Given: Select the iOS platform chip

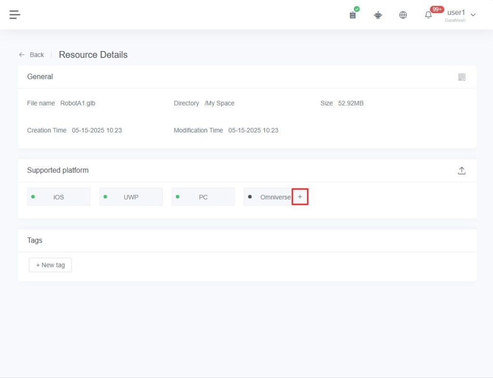Looking at the screenshot, I should click(x=59, y=197).
